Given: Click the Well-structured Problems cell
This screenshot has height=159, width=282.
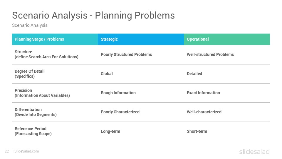Looking at the screenshot, I should click(210, 54).
